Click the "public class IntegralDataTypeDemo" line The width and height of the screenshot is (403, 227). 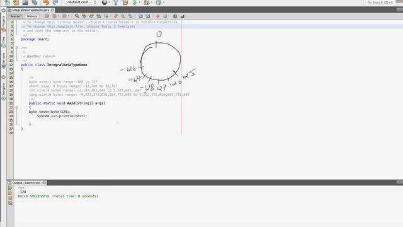click(x=54, y=65)
